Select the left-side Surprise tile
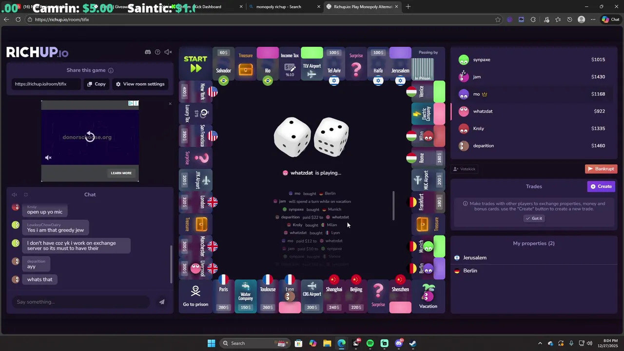The height and width of the screenshot is (351, 624). point(195,157)
